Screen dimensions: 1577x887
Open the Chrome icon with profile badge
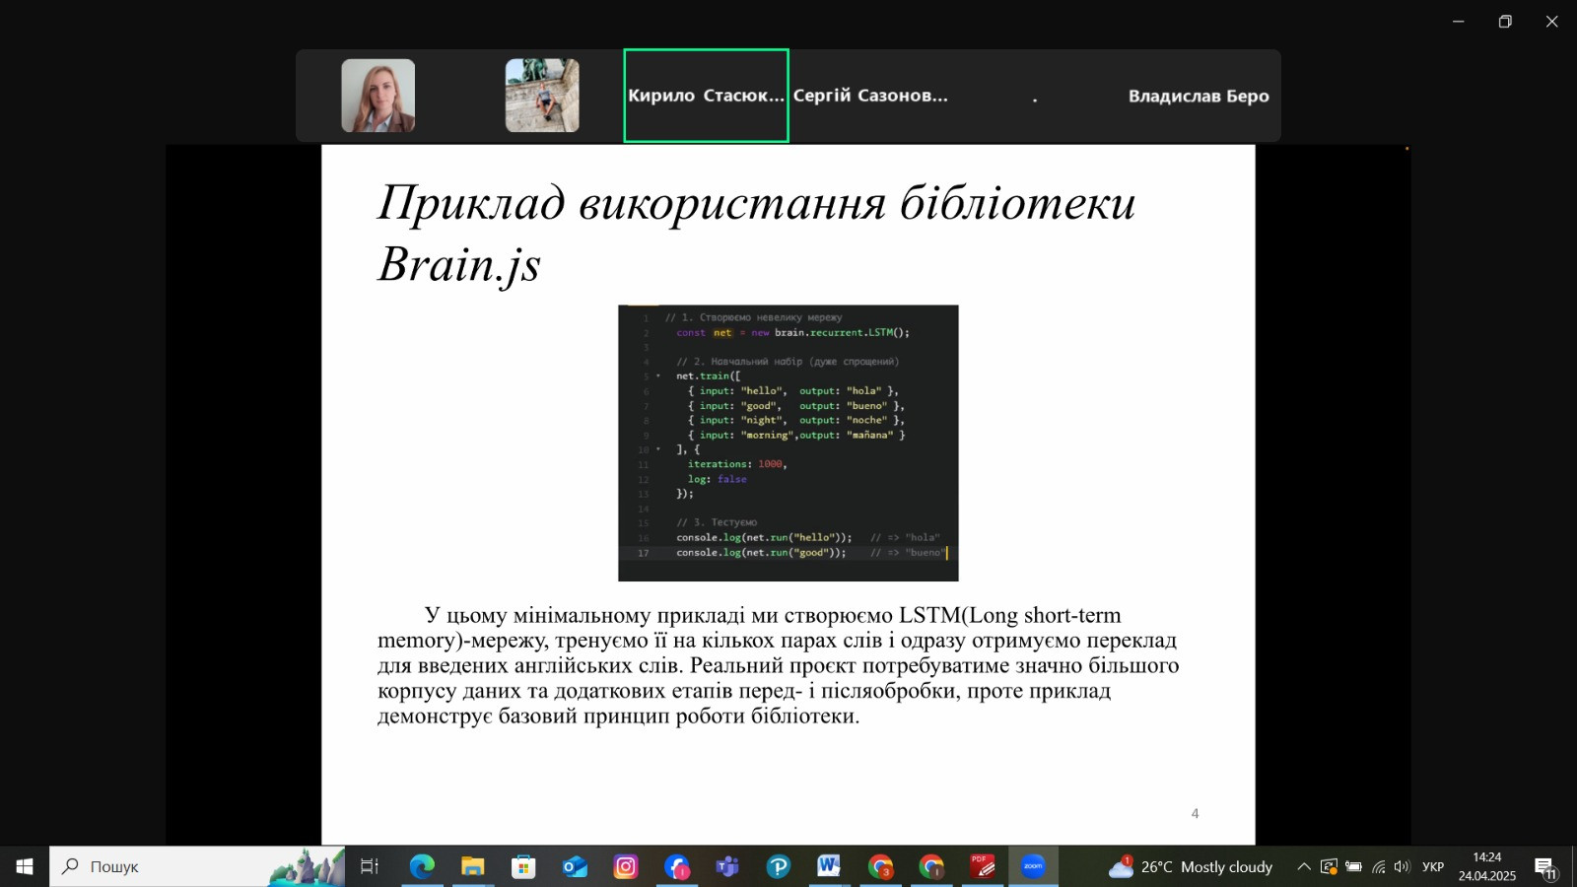931,866
